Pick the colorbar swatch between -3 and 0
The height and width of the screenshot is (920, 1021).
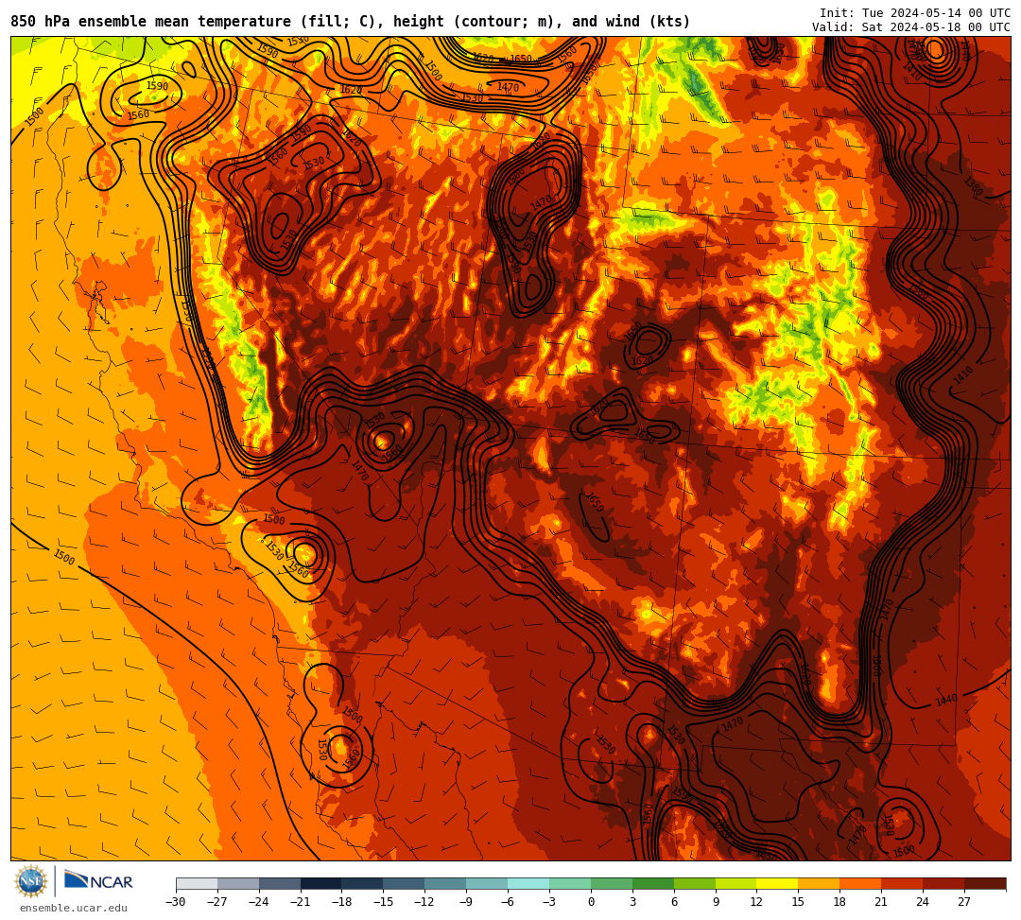[x=570, y=883]
